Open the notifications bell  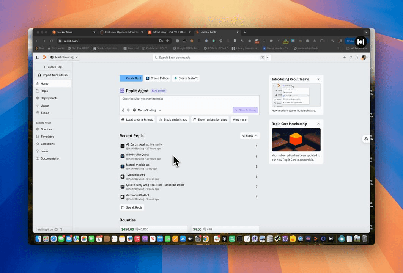[x=351, y=57]
